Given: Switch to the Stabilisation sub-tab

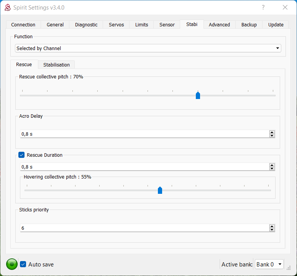Looking at the screenshot, I should [x=56, y=65].
